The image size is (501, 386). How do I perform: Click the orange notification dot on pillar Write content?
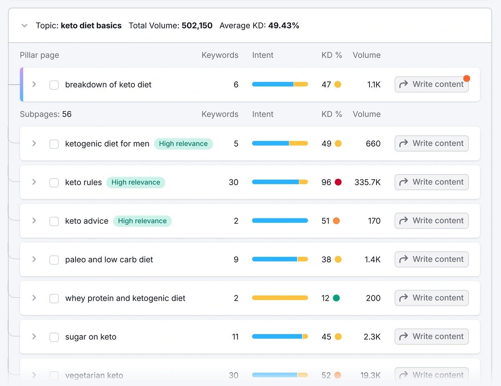click(466, 78)
